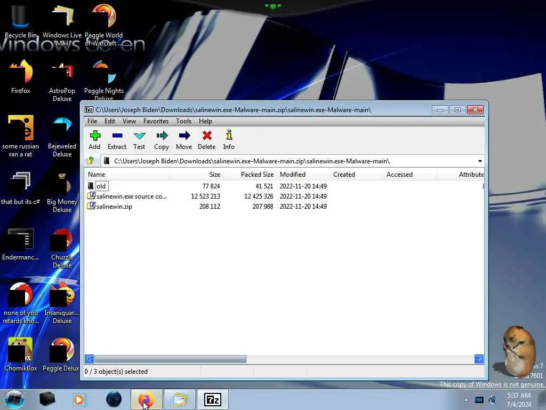This screenshot has height=410, width=546.
Task: Open the Favorites menu
Action: (156, 121)
